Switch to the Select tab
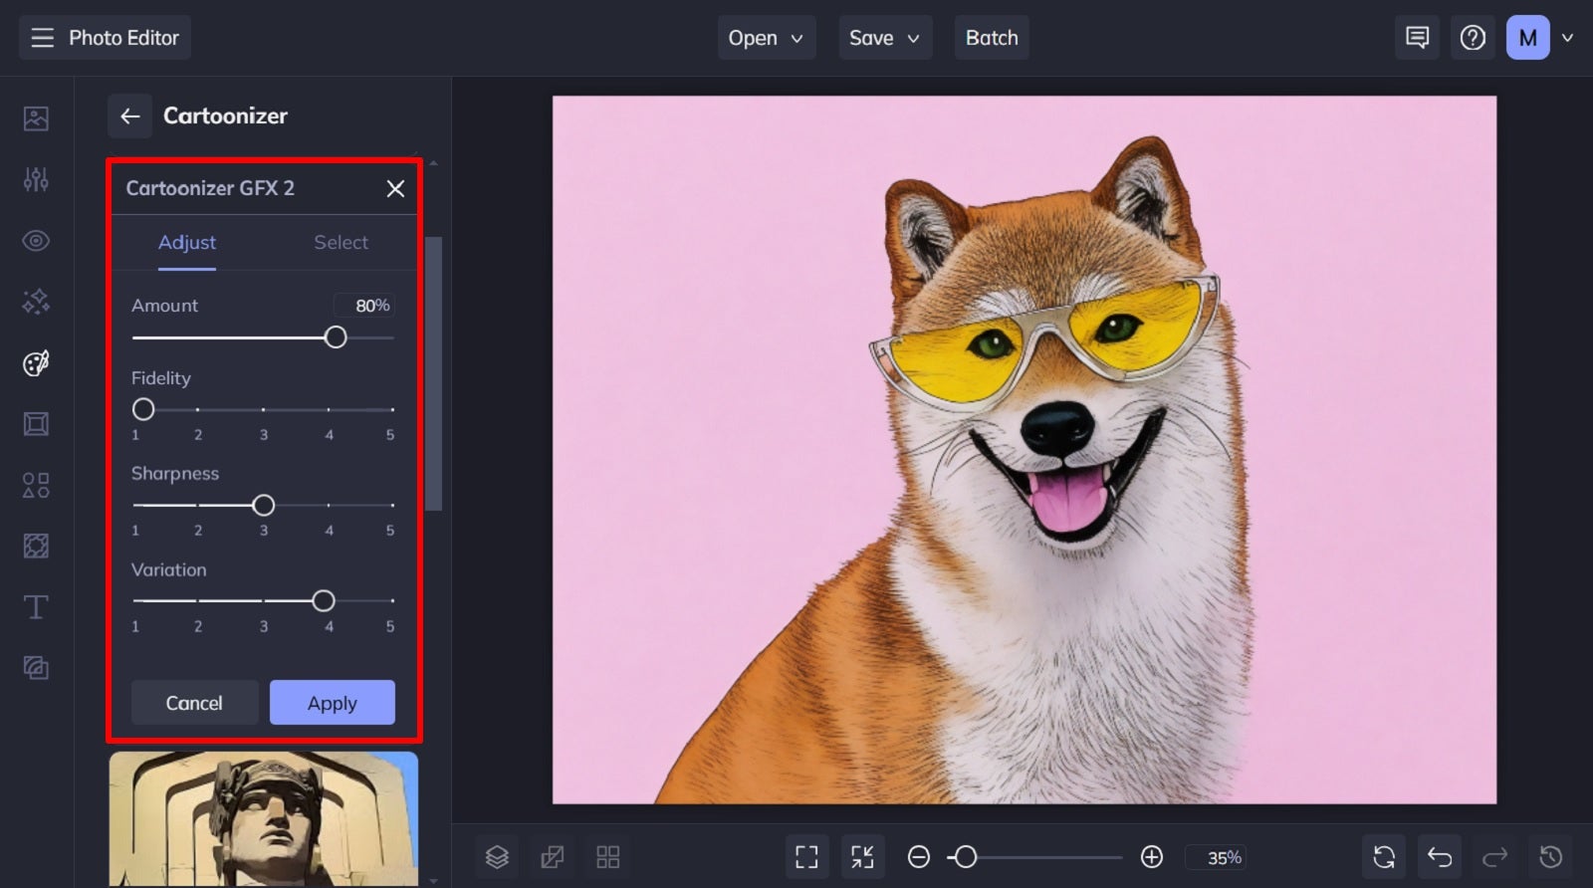 [x=341, y=243]
